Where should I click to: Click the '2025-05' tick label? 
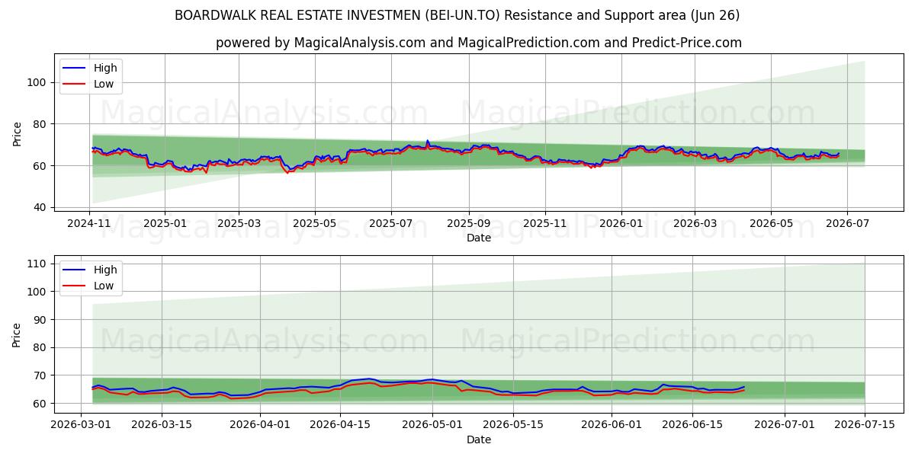point(315,223)
